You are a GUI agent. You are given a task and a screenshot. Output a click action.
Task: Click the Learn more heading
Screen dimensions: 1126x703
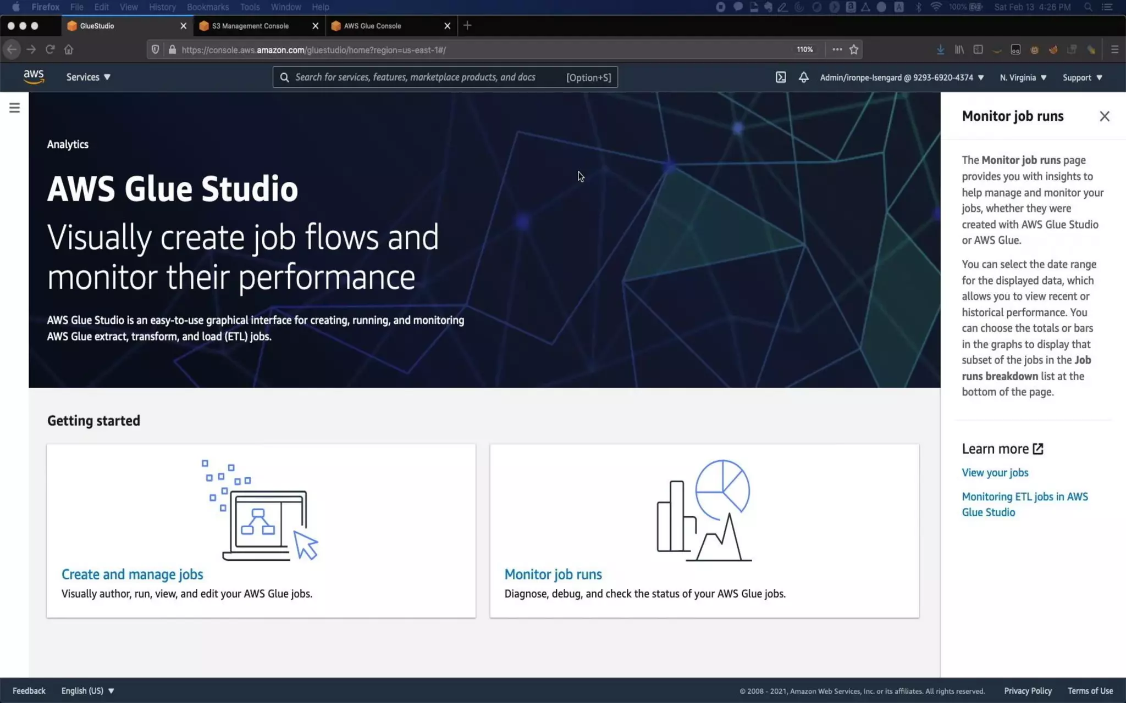[x=995, y=449]
